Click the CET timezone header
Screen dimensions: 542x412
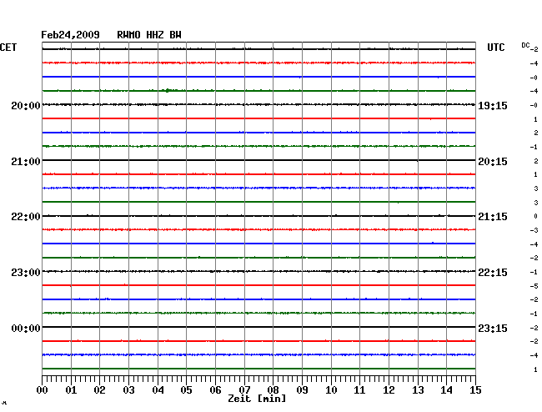click(x=8, y=48)
